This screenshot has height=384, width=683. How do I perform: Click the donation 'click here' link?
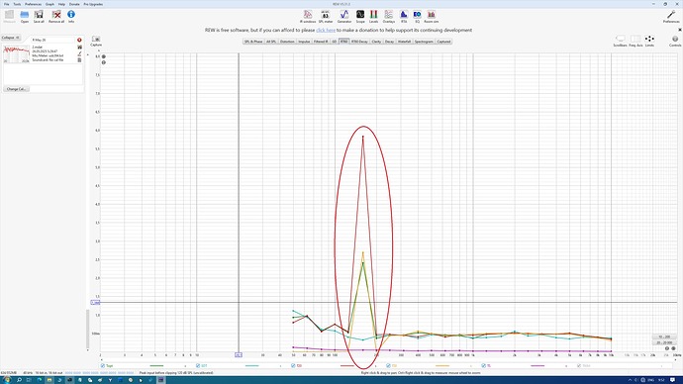pyautogui.click(x=326, y=30)
